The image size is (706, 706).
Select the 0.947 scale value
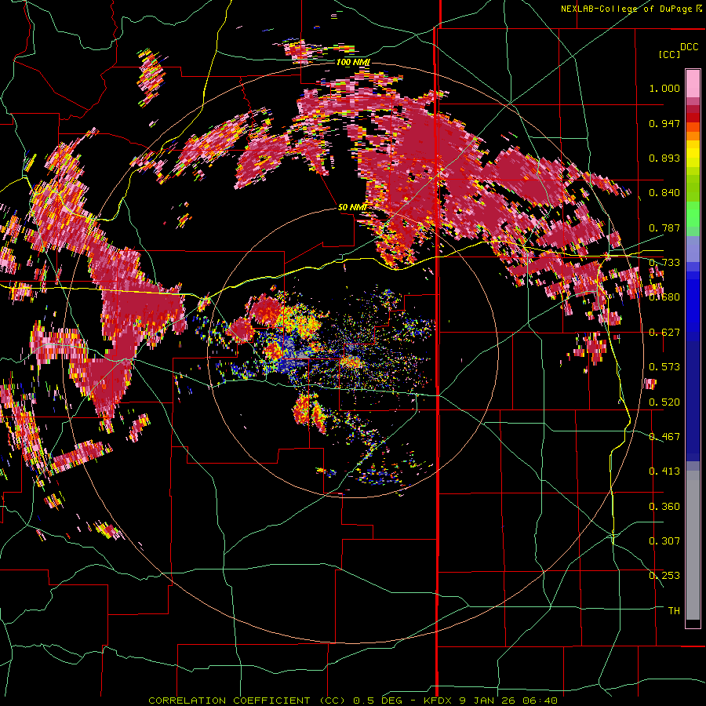click(664, 123)
